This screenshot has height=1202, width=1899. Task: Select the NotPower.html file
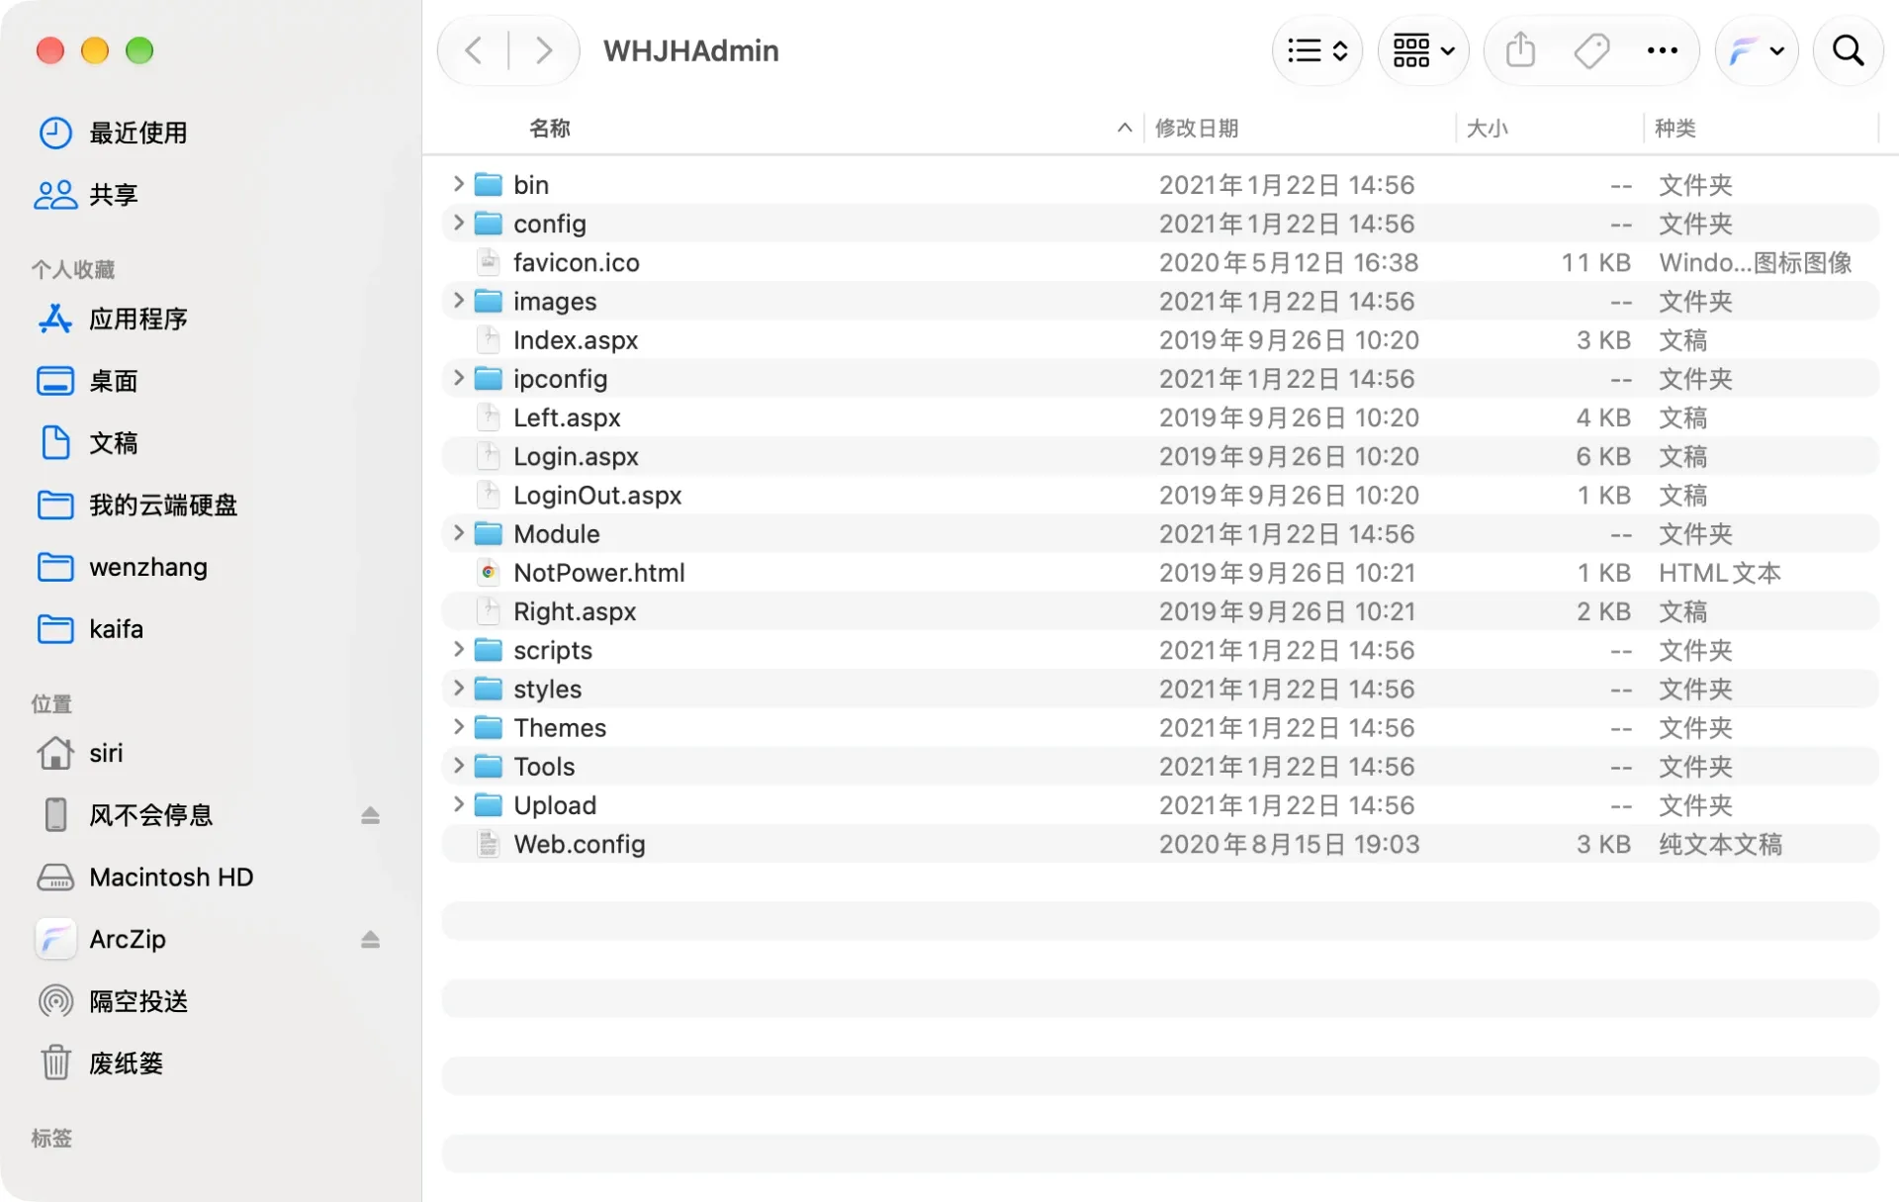tap(1160, 573)
